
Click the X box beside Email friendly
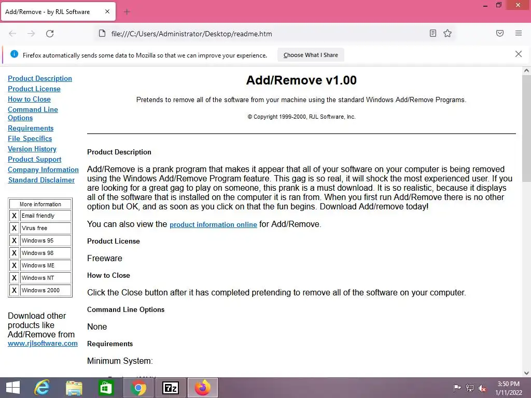coord(14,216)
